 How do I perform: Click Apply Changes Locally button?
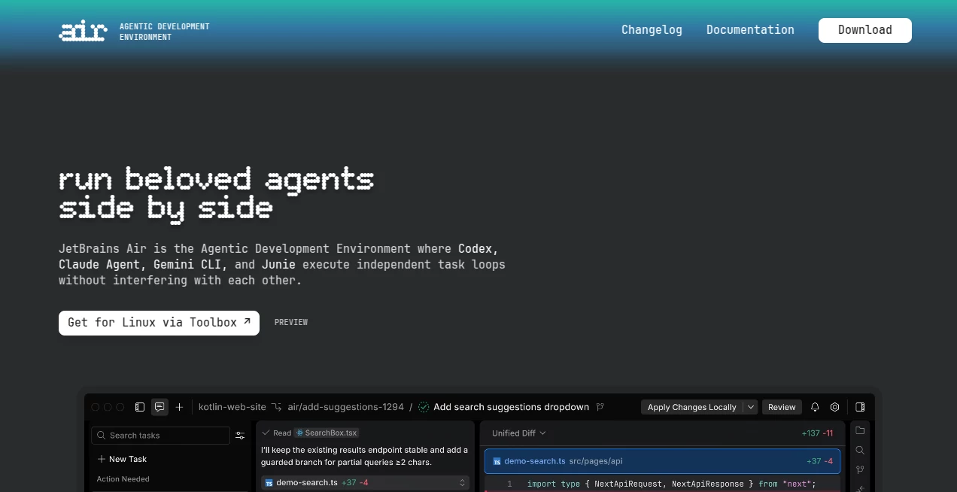(x=691, y=407)
